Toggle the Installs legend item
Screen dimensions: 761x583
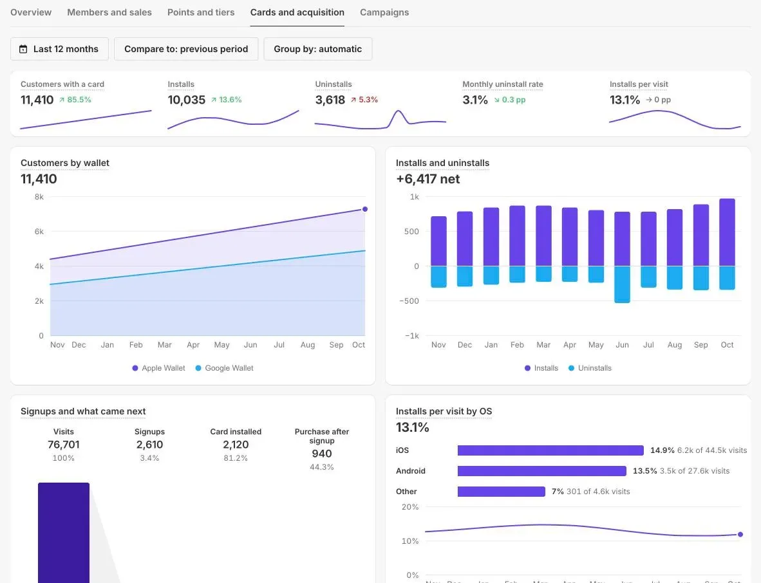(x=541, y=368)
